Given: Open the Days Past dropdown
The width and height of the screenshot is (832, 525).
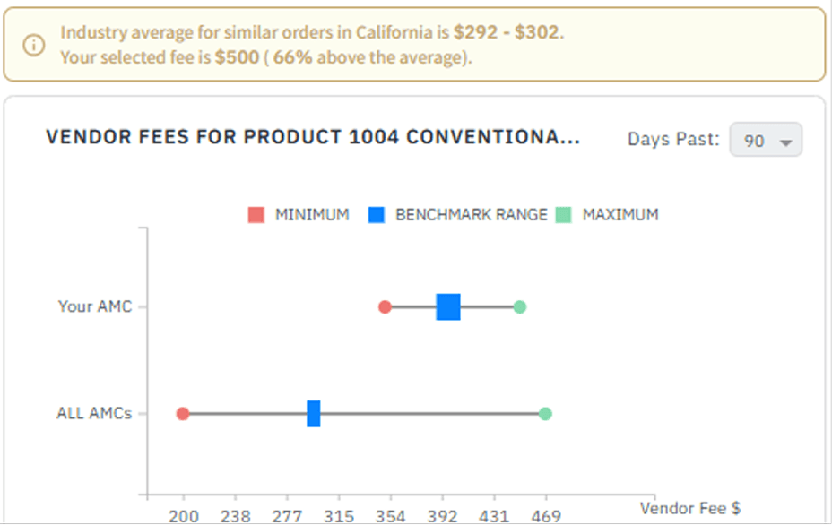Looking at the screenshot, I should tap(766, 141).
